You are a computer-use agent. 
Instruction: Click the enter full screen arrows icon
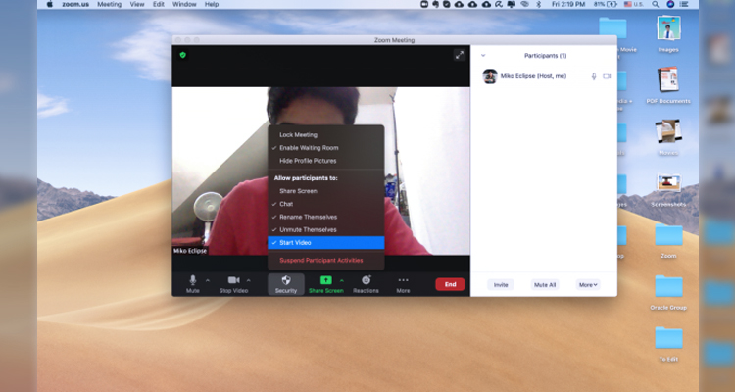[x=460, y=55]
